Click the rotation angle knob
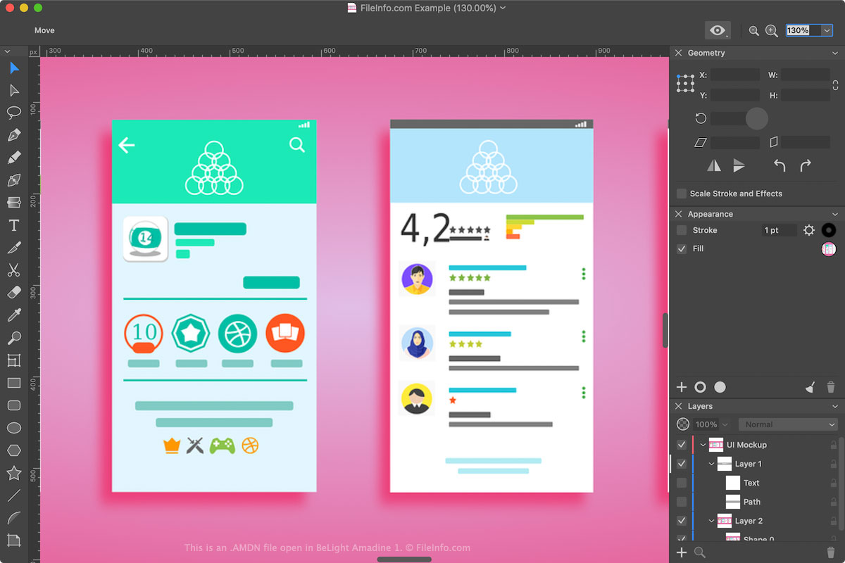The width and height of the screenshot is (845, 563). pyautogui.click(x=757, y=118)
